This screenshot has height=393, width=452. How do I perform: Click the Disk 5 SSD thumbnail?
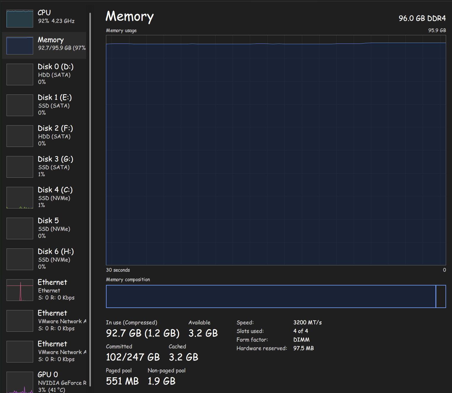pos(20,228)
